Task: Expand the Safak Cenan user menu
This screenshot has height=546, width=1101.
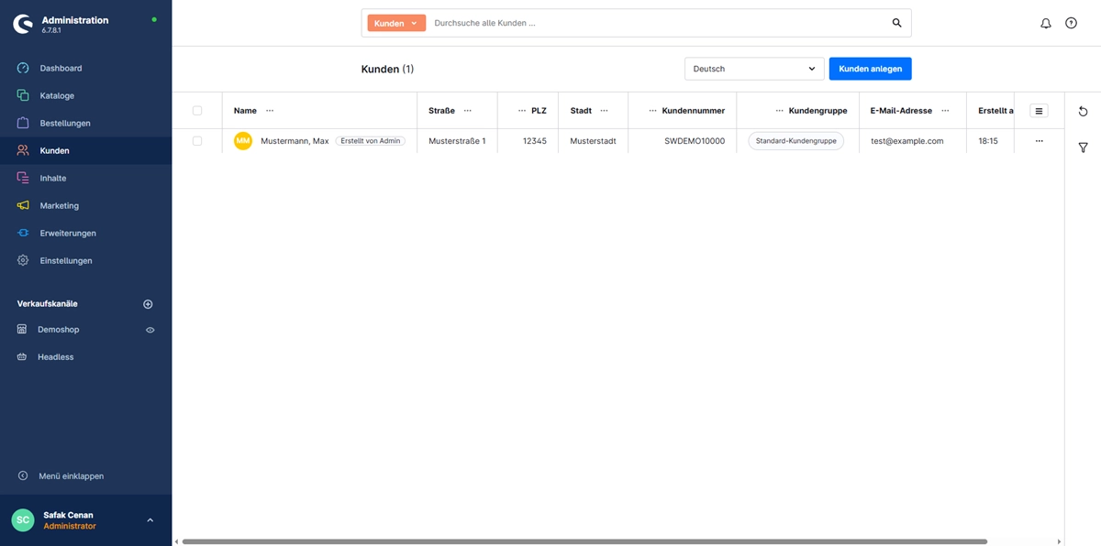Action: pos(150,520)
